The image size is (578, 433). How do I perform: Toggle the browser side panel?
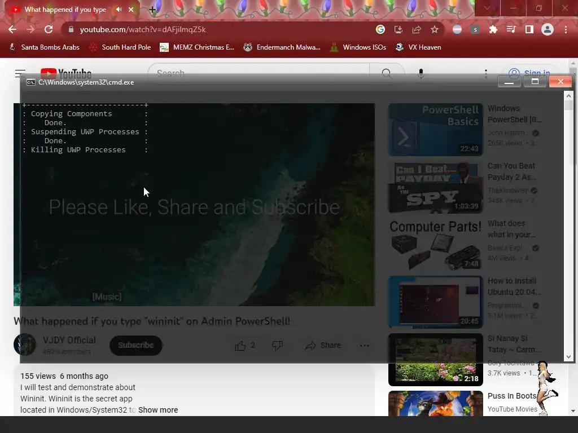pyautogui.click(x=529, y=29)
